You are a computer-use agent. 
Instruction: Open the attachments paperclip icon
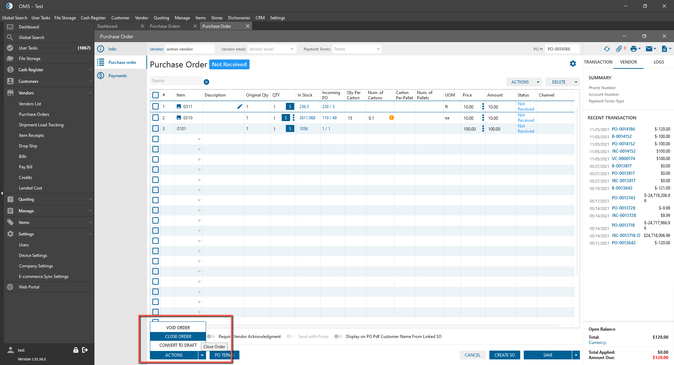(619, 49)
